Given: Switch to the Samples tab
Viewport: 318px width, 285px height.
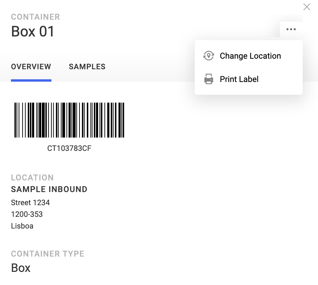Looking at the screenshot, I should coord(87,67).
